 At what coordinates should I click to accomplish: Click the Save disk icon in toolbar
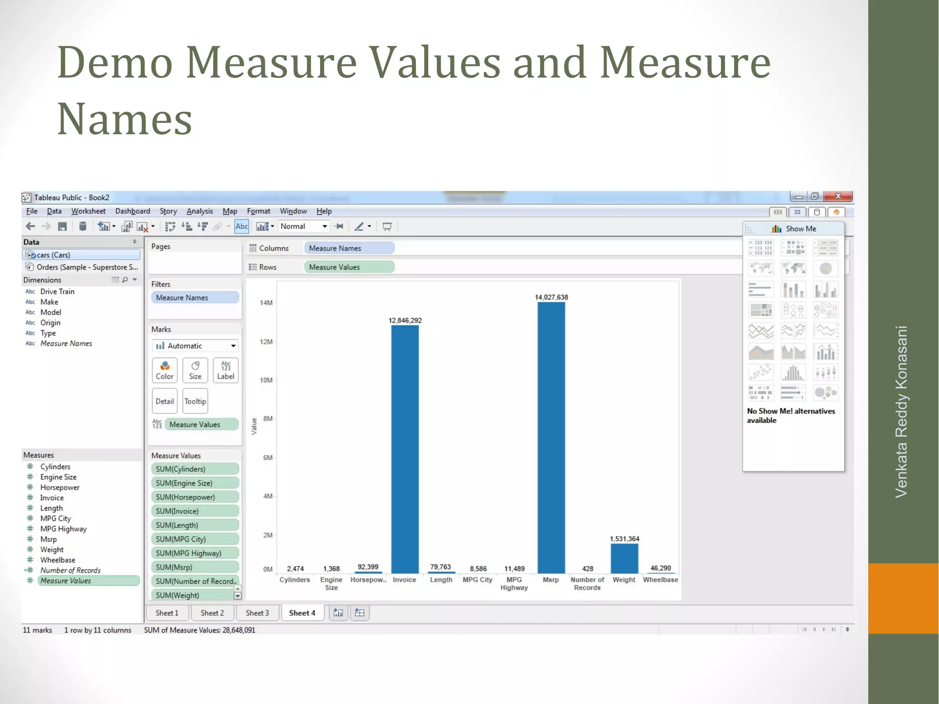point(62,226)
